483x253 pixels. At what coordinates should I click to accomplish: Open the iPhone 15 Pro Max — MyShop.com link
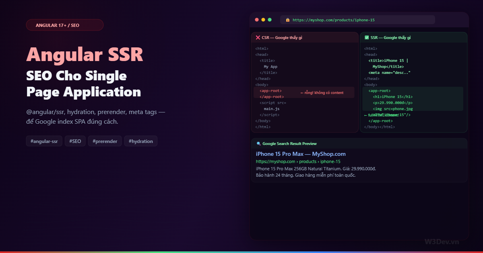[x=301, y=154]
